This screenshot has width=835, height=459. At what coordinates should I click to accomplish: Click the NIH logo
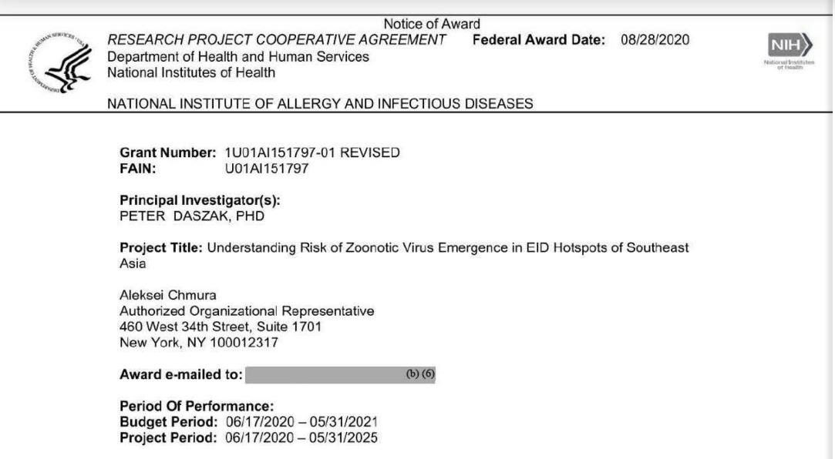(x=787, y=49)
